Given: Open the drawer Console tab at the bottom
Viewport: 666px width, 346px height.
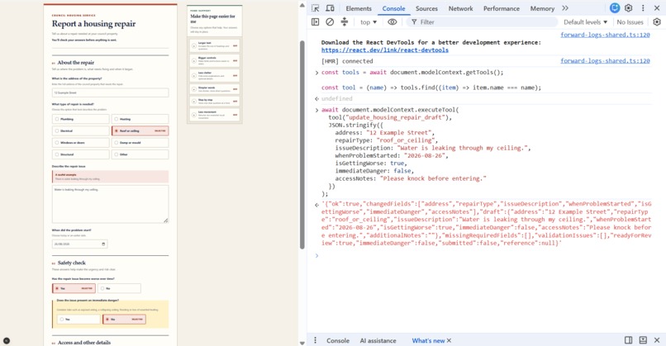Looking at the screenshot, I should pos(338,340).
